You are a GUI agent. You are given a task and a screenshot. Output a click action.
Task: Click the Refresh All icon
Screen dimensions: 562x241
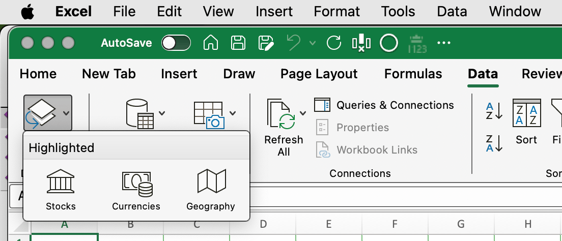[281, 114]
